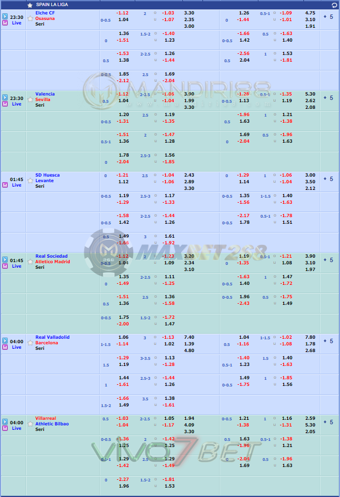
Task: Favorite Real Sociedad vs Atletico Madrid match
Action: (x=30, y=262)
